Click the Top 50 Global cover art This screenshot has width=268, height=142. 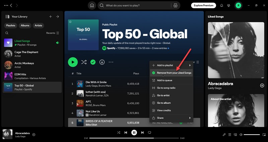click(x=83, y=35)
